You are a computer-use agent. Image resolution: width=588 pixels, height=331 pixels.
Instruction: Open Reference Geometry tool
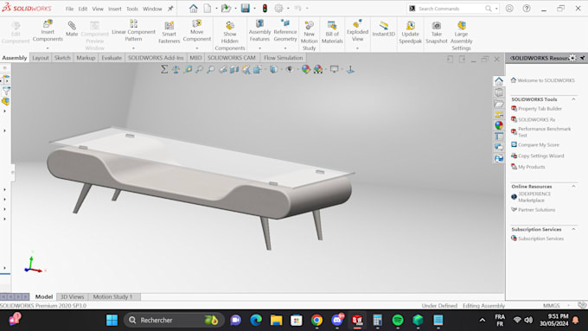click(x=285, y=30)
